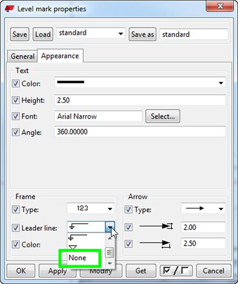Click the Load button
Screen dimensions: 238x284
(x=43, y=34)
